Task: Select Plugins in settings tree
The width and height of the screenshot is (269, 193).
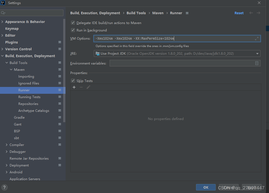Action: (x=11, y=42)
